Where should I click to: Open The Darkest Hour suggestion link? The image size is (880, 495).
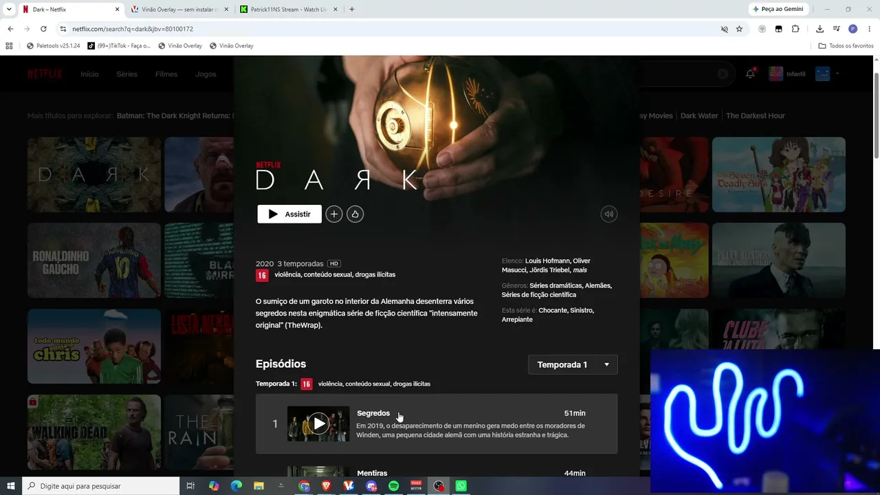point(756,115)
